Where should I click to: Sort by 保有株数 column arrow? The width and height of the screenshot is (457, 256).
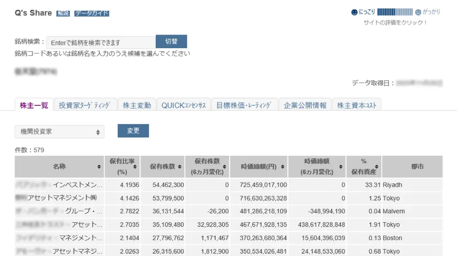click(x=180, y=166)
